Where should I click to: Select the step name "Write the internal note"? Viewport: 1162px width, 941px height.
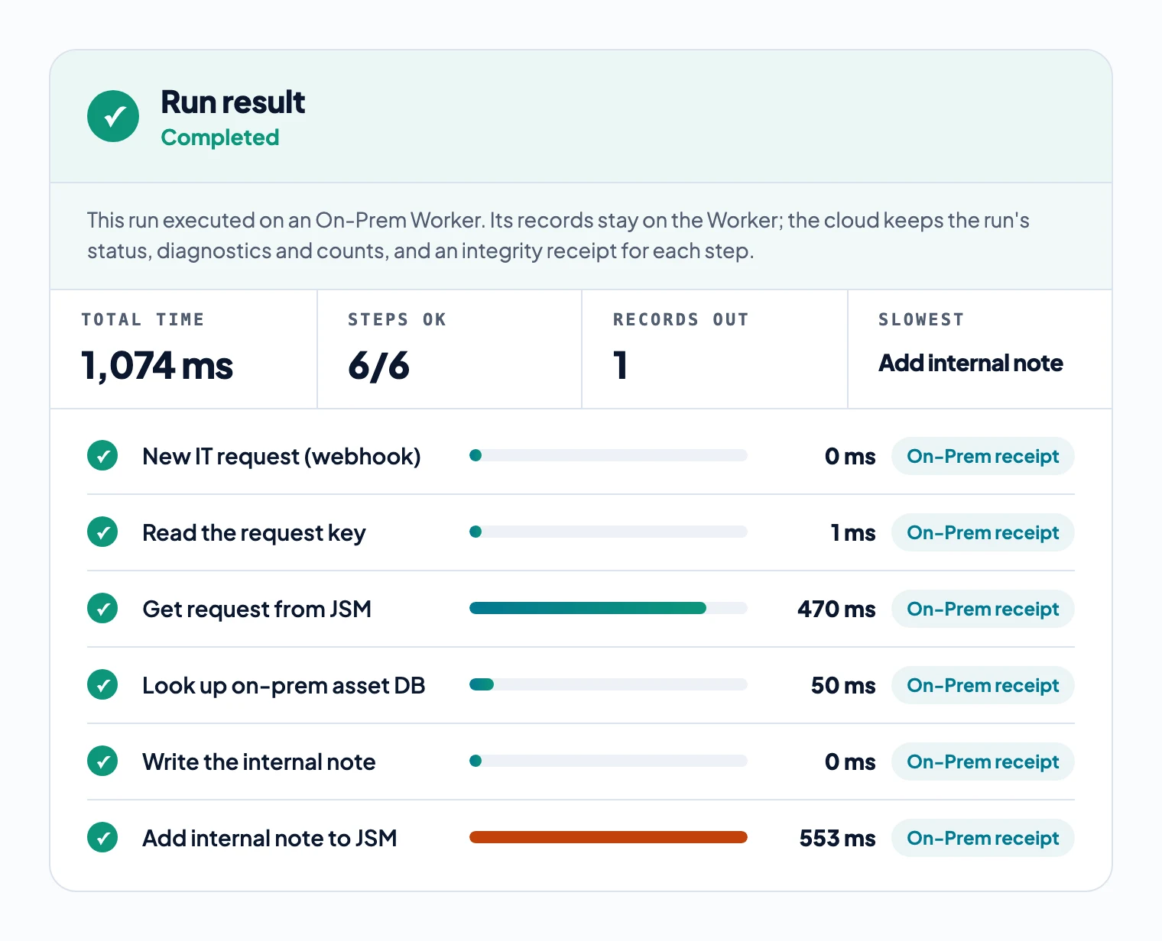point(259,762)
